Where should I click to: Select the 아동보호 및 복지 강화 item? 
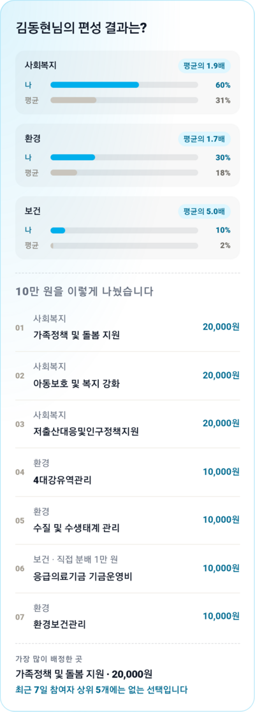click(x=127, y=376)
